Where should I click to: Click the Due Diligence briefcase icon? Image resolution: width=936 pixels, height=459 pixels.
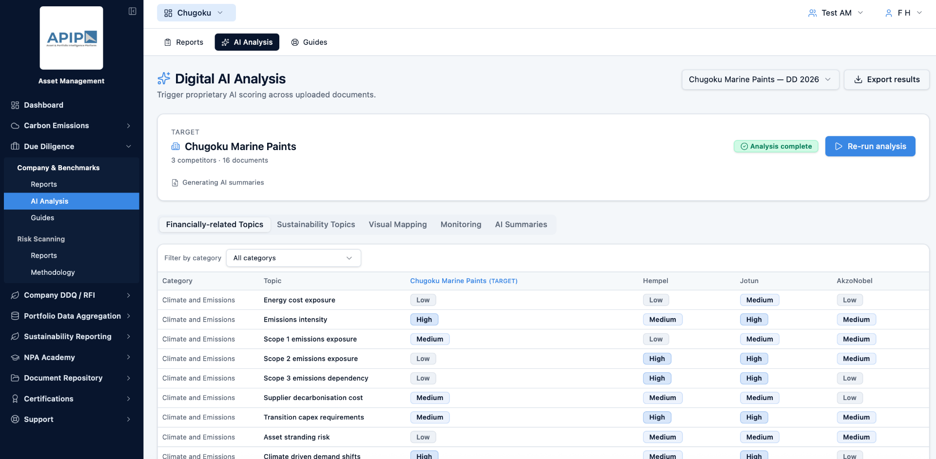15,146
